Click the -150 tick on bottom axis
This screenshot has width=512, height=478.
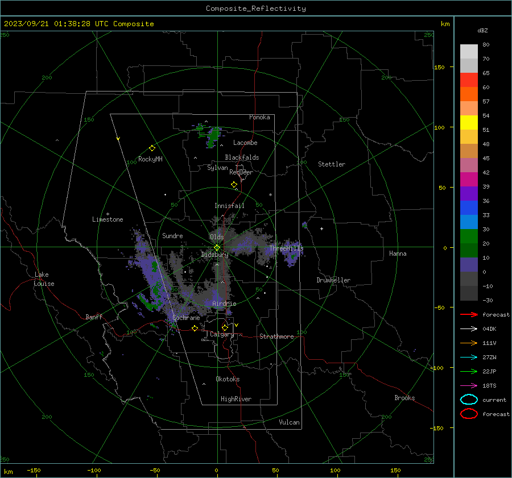34,470
